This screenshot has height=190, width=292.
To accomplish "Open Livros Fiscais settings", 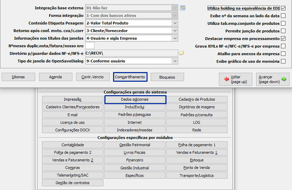I will point(135,152).
